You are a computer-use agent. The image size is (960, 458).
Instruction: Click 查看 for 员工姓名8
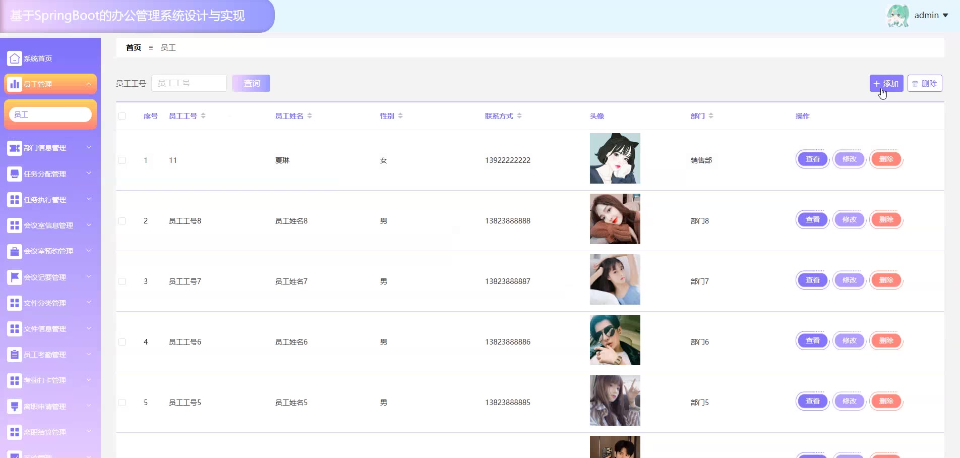[812, 220]
